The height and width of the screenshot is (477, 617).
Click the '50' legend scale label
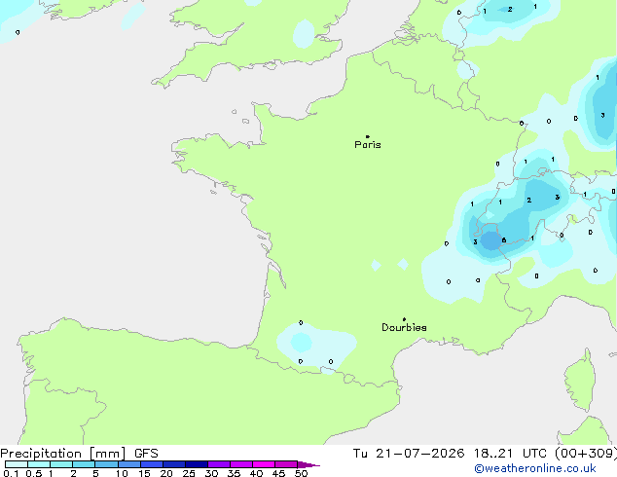pos(302,473)
